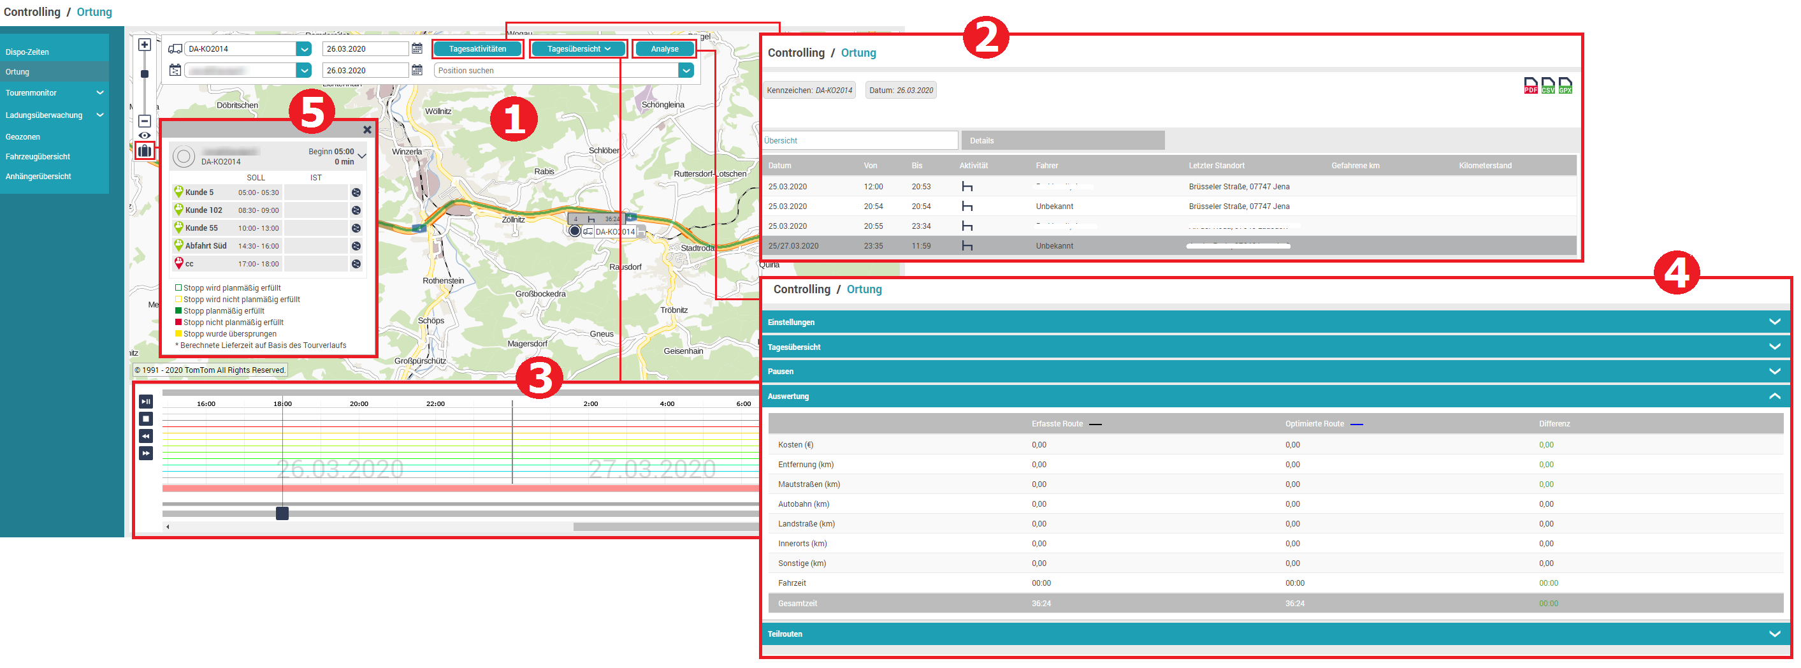Open the Tagesübersicht dropdown button
The image size is (1801, 668).
click(578, 49)
